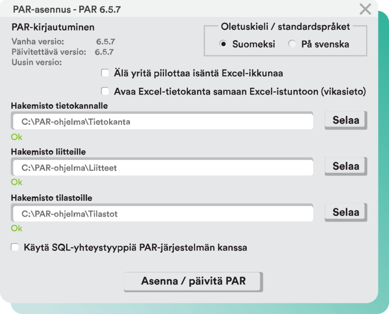
Task: Open Selaa for the Tilastot folder
Action: [345, 212]
